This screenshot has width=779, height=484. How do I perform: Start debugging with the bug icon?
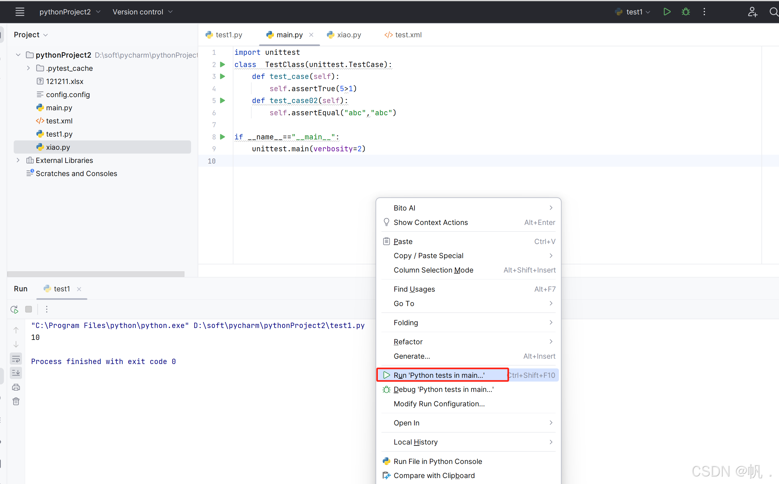pos(686,12)
